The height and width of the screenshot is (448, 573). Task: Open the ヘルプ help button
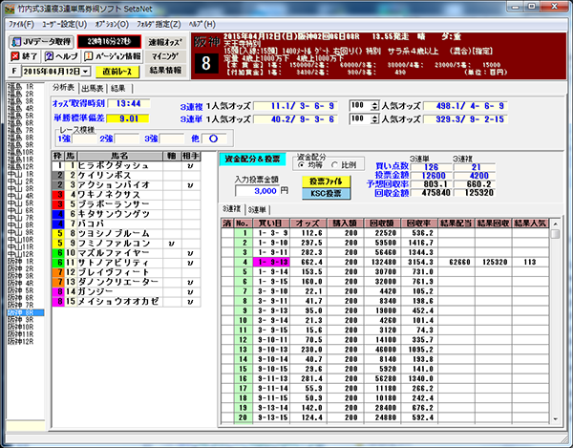pos(61,56)
